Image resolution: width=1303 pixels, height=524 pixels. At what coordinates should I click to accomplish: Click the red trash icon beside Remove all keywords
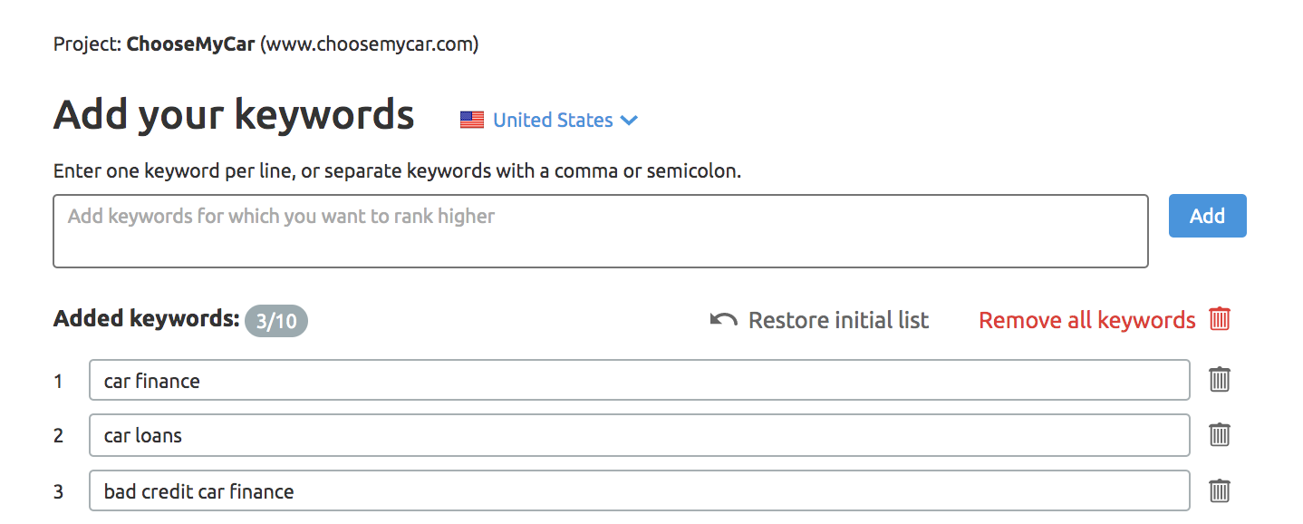pos(1219,319)
